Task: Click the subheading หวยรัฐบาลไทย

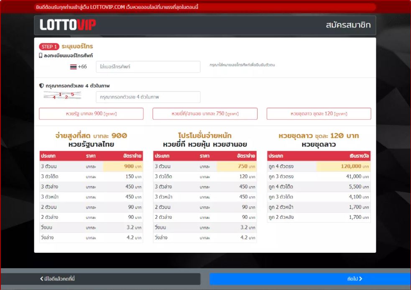Action: coord(91,144)
